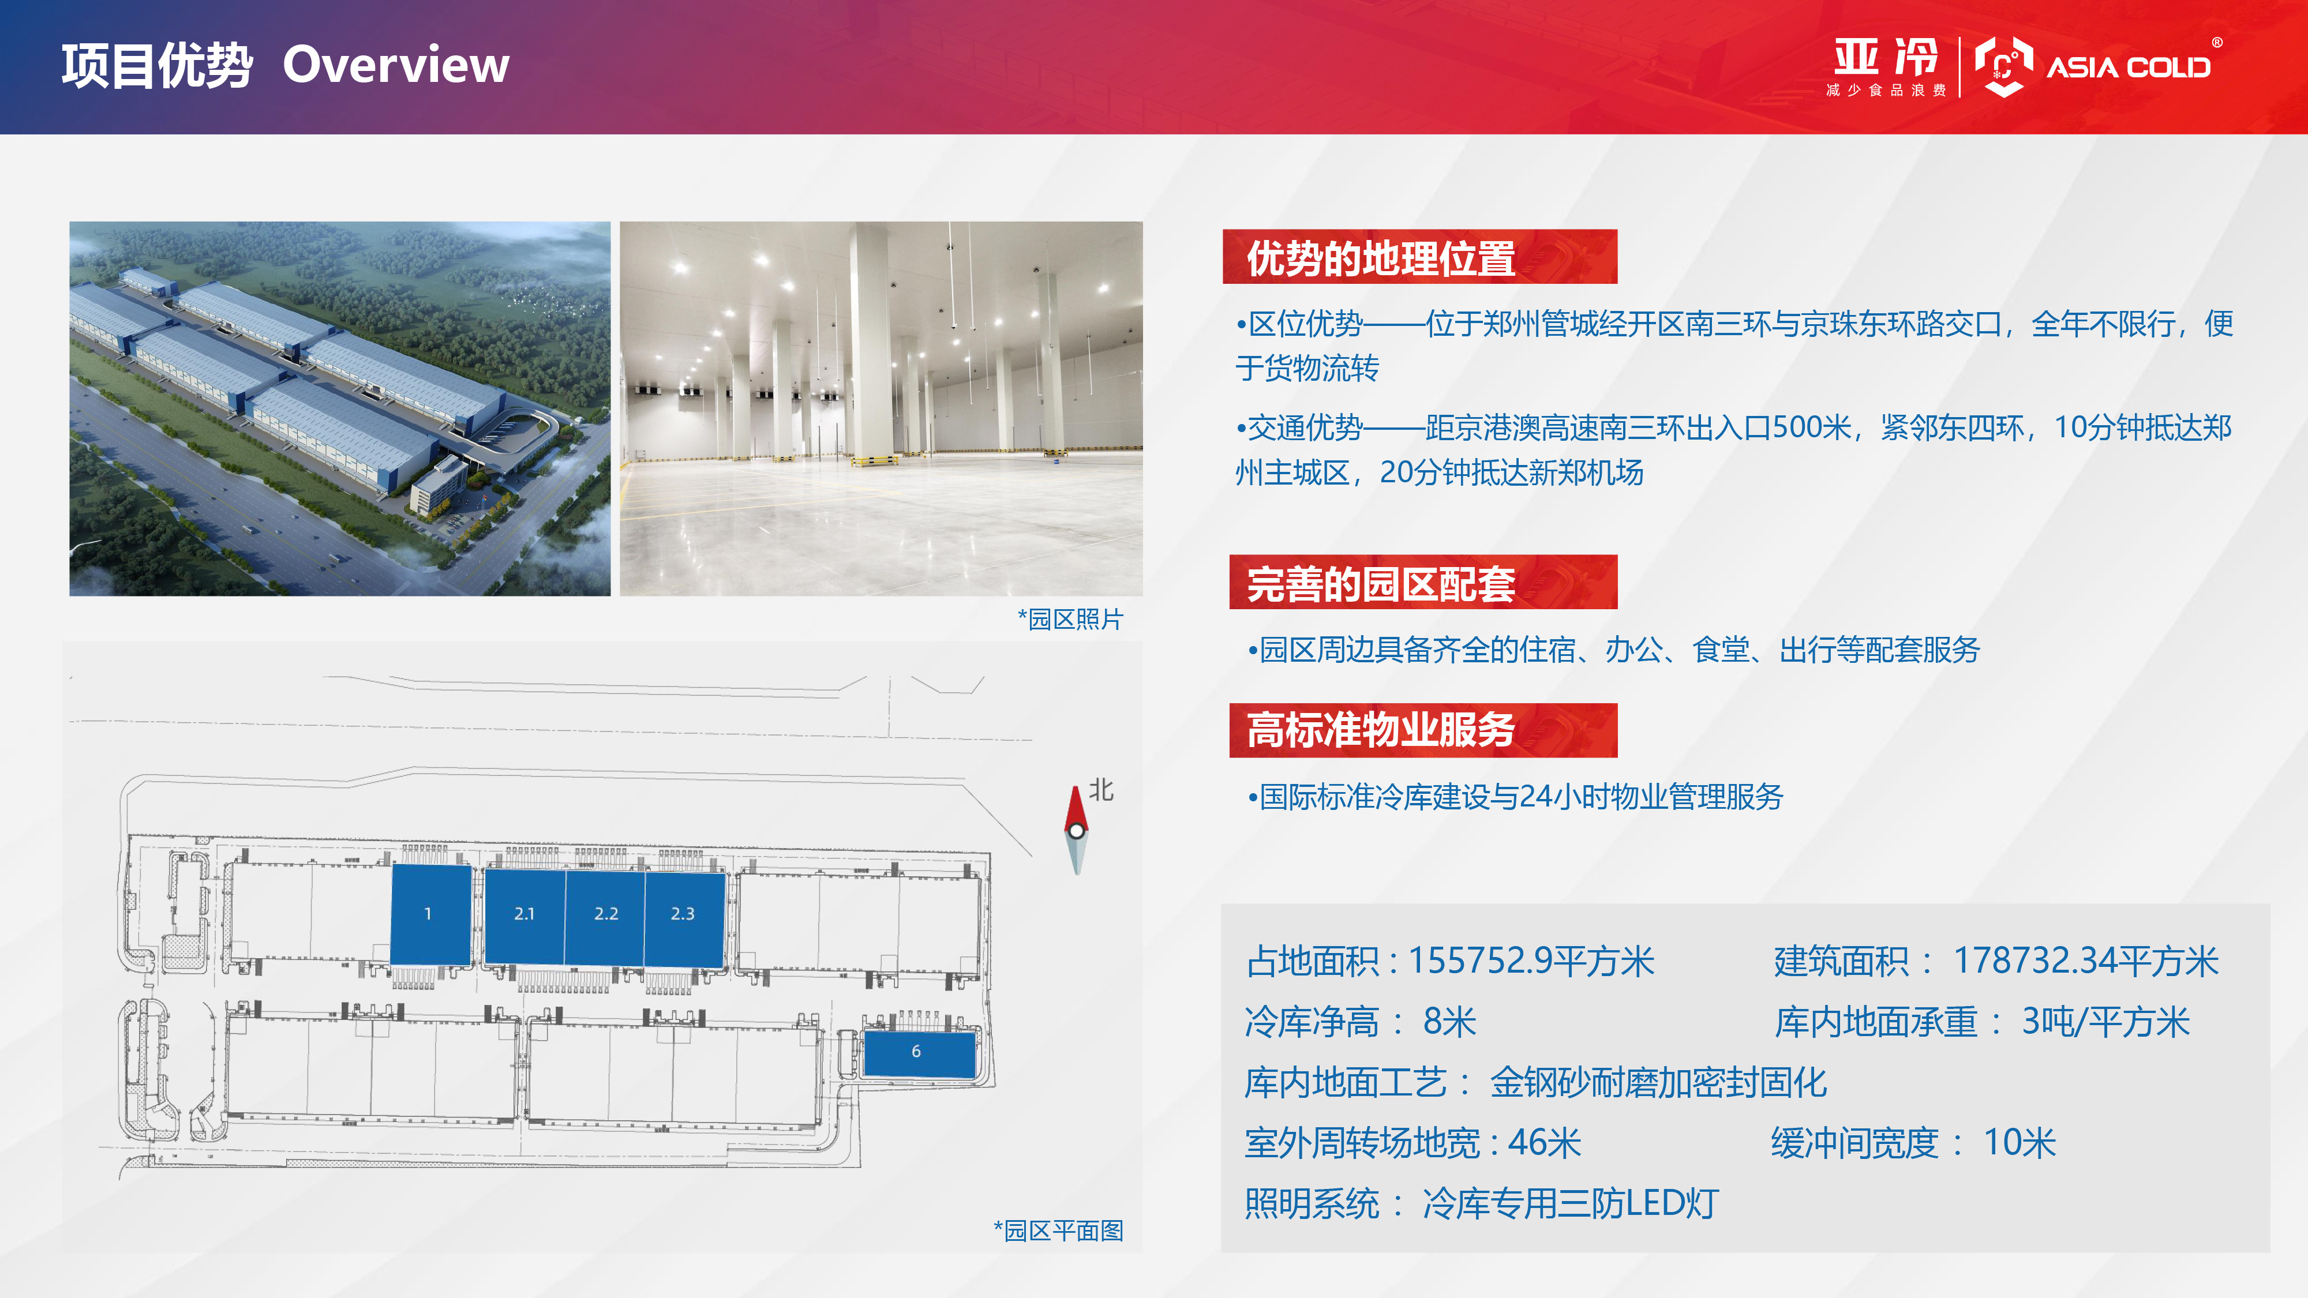2308x1298 pixels.
Task: Click the red north compass arrow
Action: (x=1076, y=809)
